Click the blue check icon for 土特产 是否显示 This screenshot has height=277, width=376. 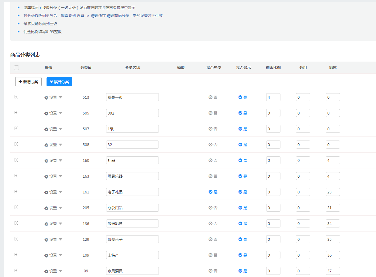pyautogui.click(x=240, y=255)
